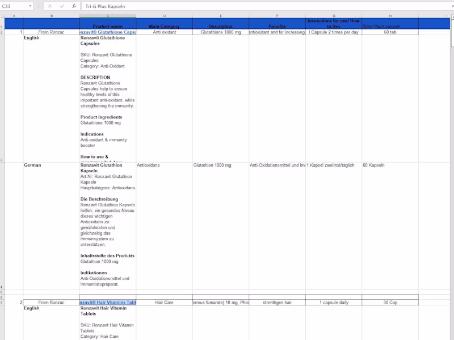
Task: Select the cell reading 1 capsule daily
Action: 334,303
